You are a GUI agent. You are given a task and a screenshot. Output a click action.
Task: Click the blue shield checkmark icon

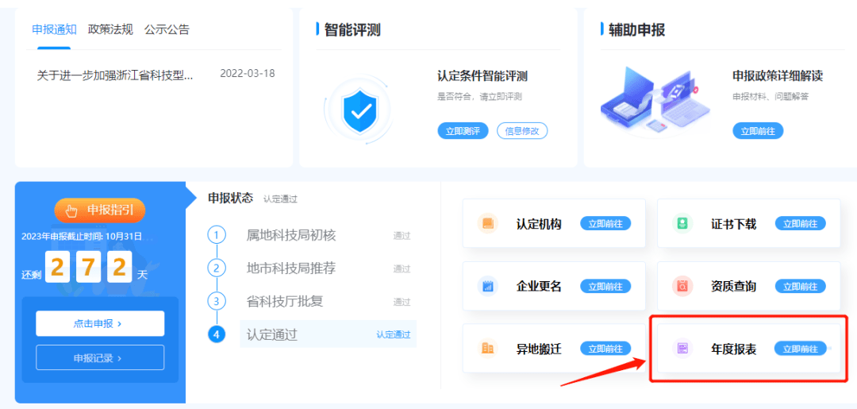pos(359,110)
